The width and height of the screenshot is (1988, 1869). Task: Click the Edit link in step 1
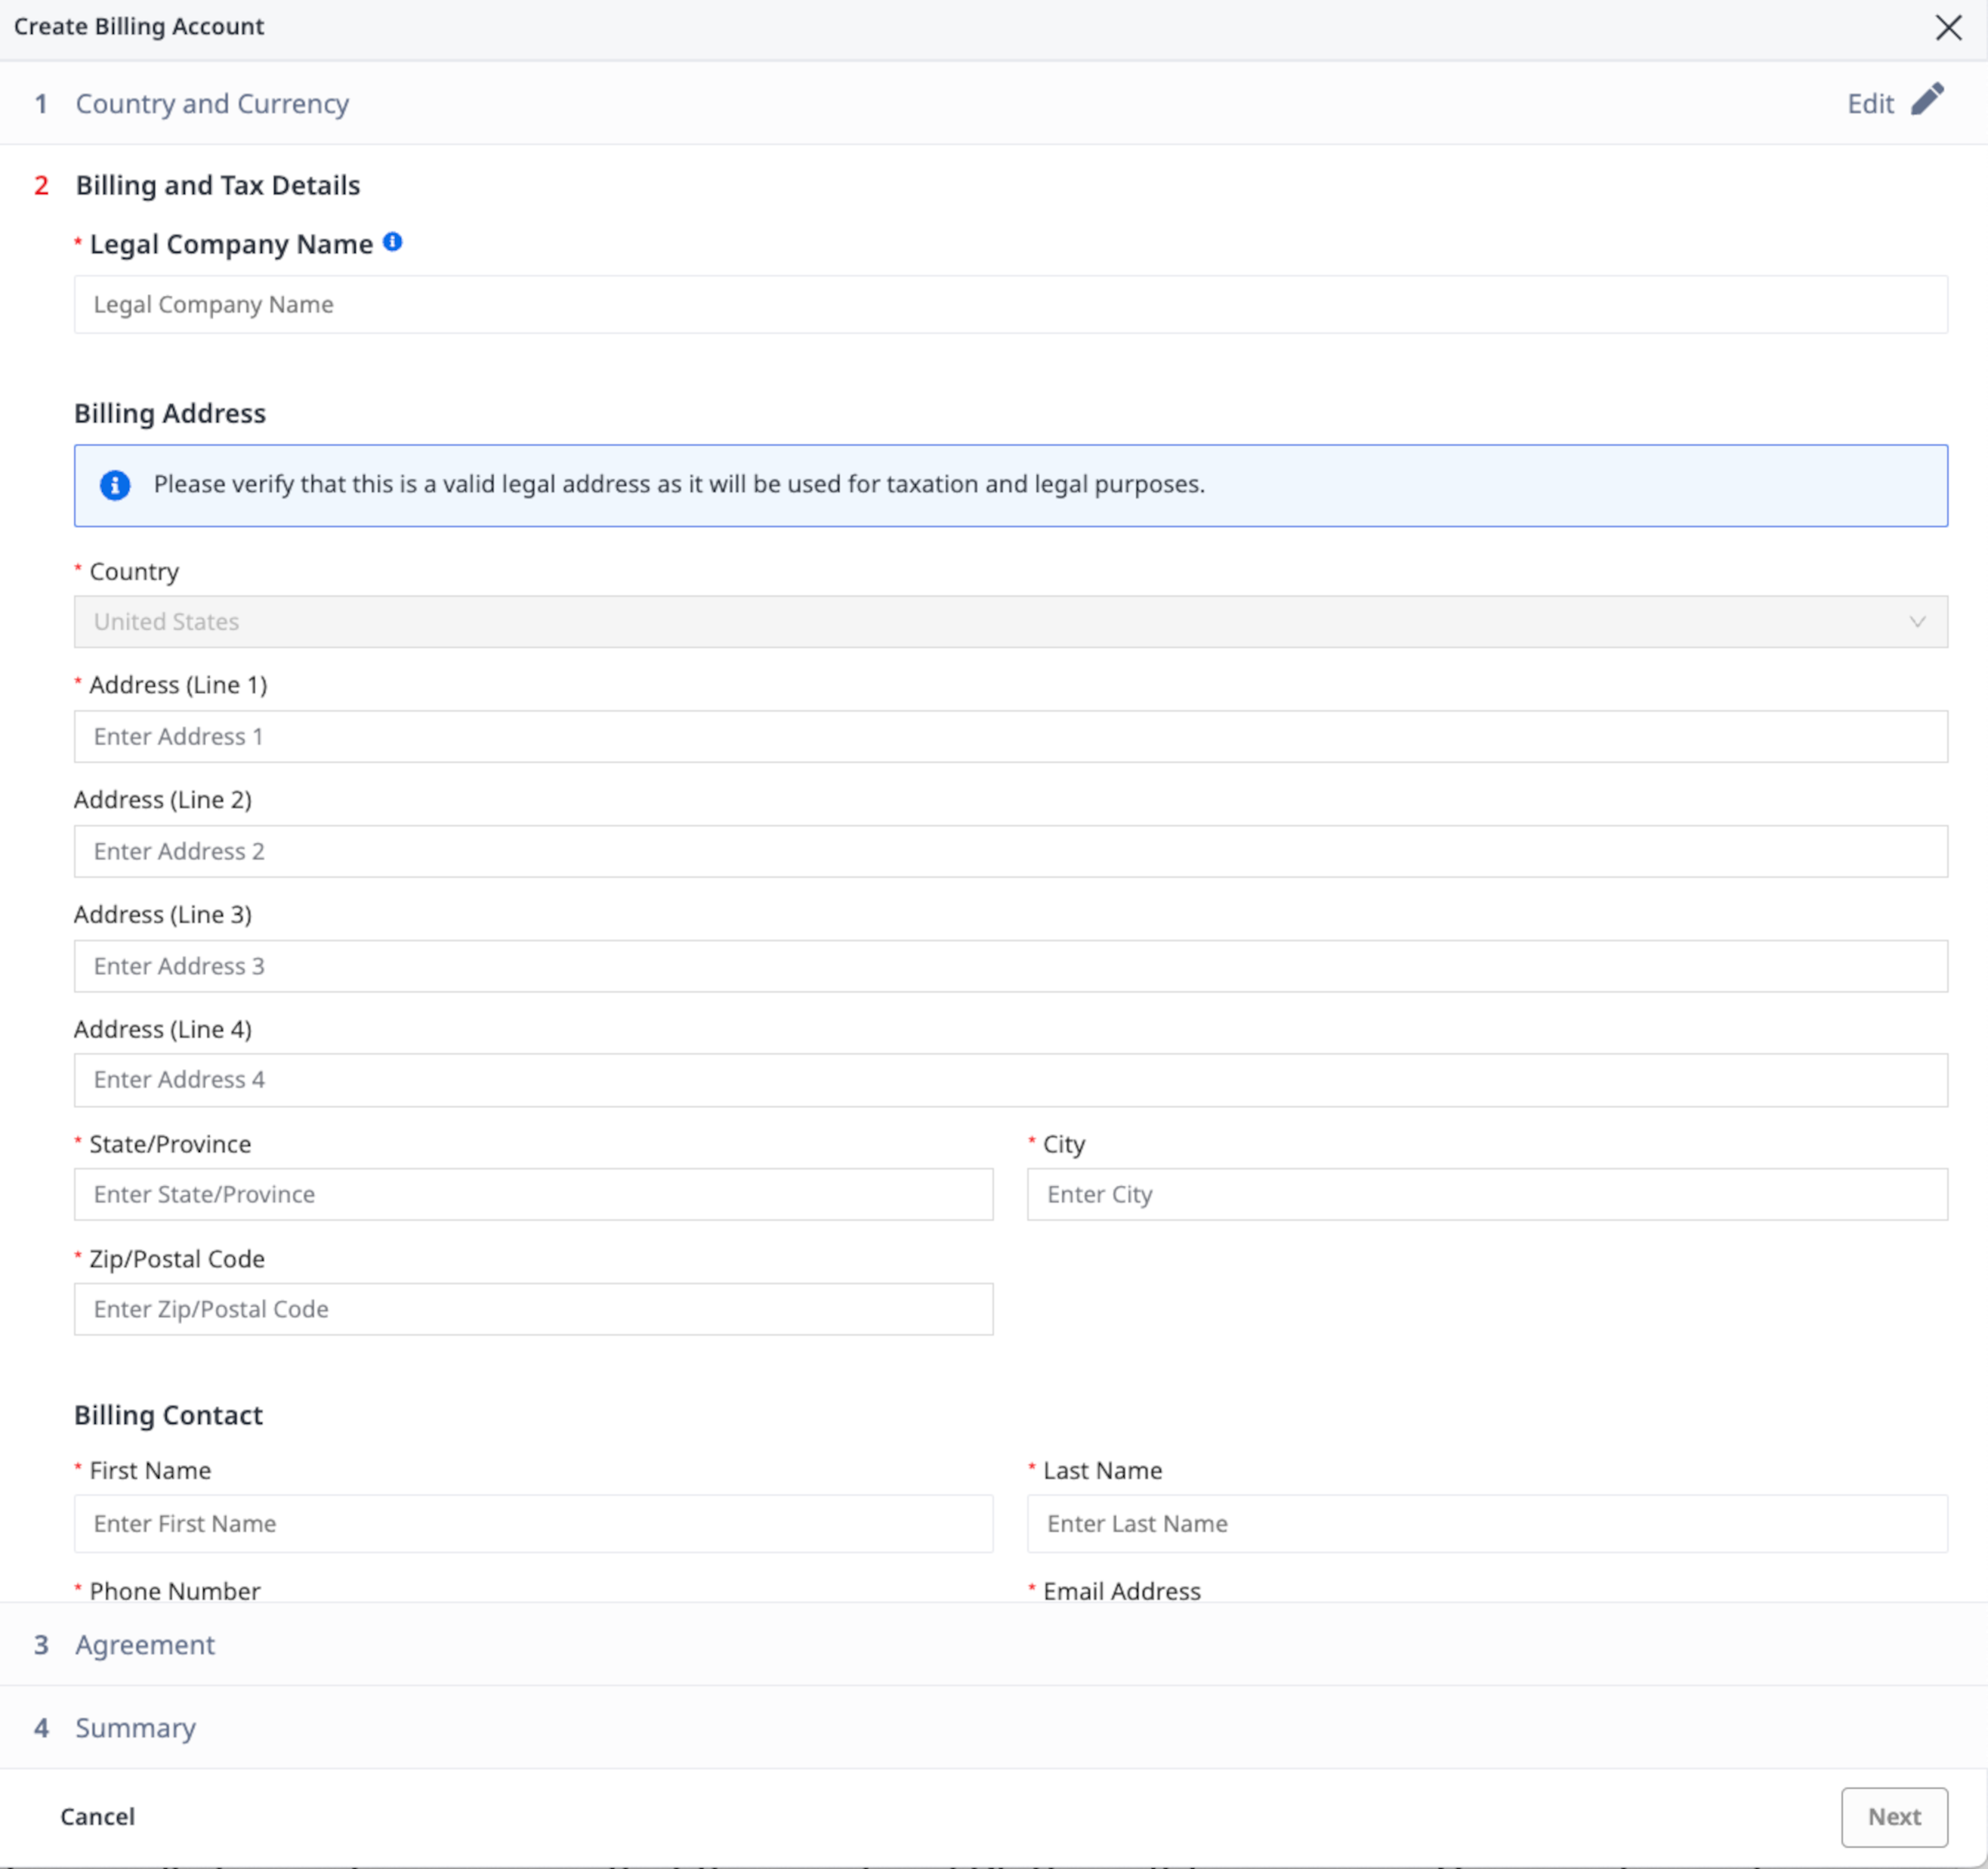tap(1870, 104)
